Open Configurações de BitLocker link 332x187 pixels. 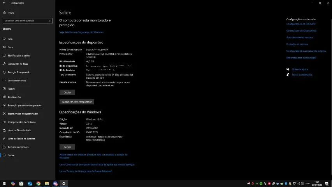tap(301, 24)
